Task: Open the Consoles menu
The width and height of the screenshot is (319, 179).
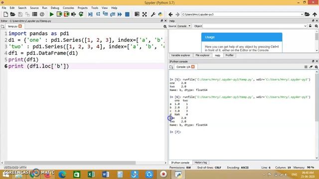Action: point(68,8)
